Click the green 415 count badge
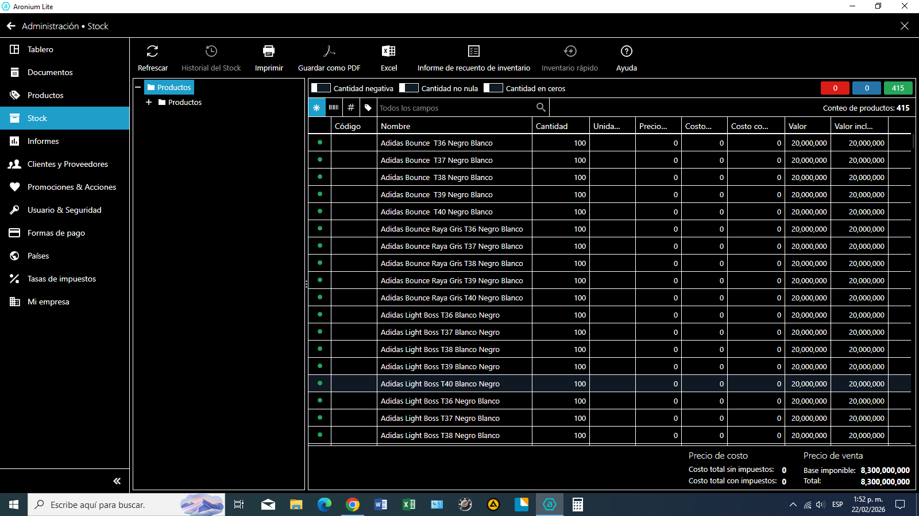This screenshot has width=919, height=516. point(898,88)
